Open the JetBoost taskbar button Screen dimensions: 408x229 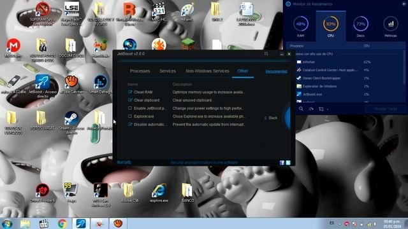pos(81,223)
